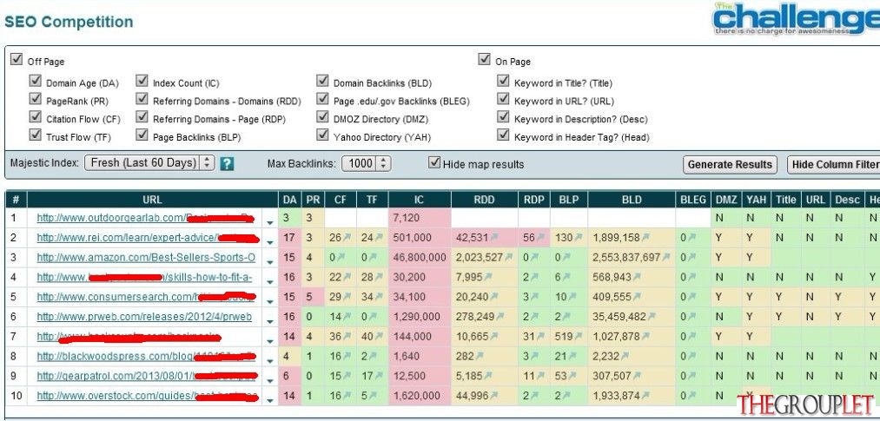880x421 pixels.
Task: Sort by the BLD column header
Action: [x=632, y=200]
